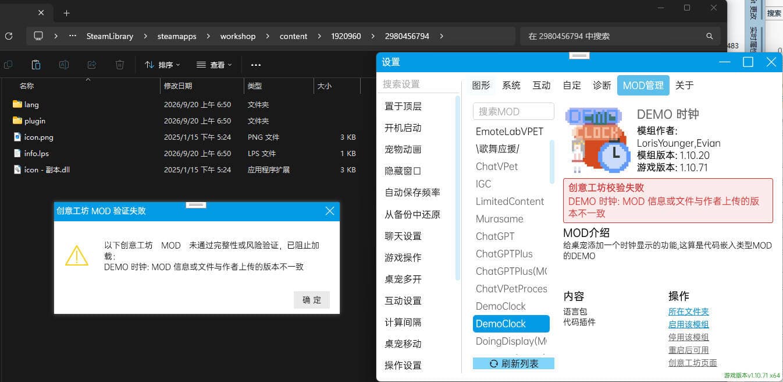This screenshot has width=783, height=382.
Task: Expand chevron after content breadcrumb
Action: pyautogui.click(x=319, y=36)
